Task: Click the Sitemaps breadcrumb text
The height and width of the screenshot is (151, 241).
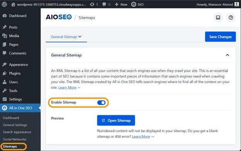Action: (x=87, y=18)
